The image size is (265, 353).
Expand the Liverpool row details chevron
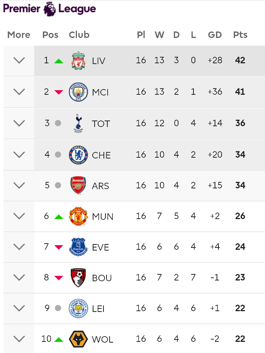[x=19, y=60]
